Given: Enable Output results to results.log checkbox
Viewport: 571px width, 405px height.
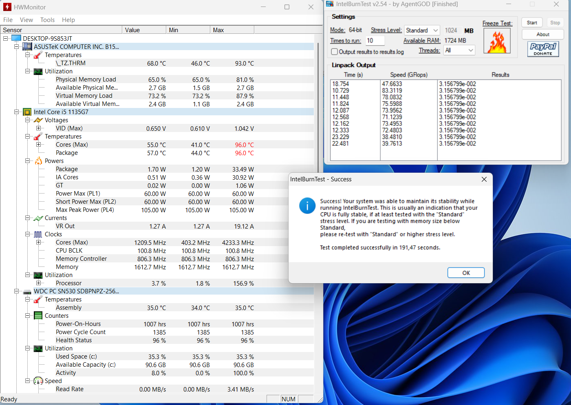Looking at the screenshot, I should 335,52.
